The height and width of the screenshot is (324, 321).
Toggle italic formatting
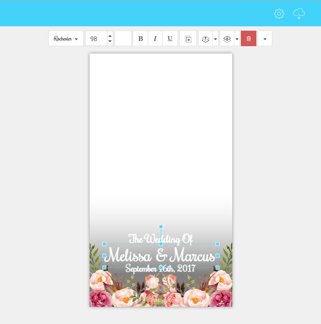[155, 39]
